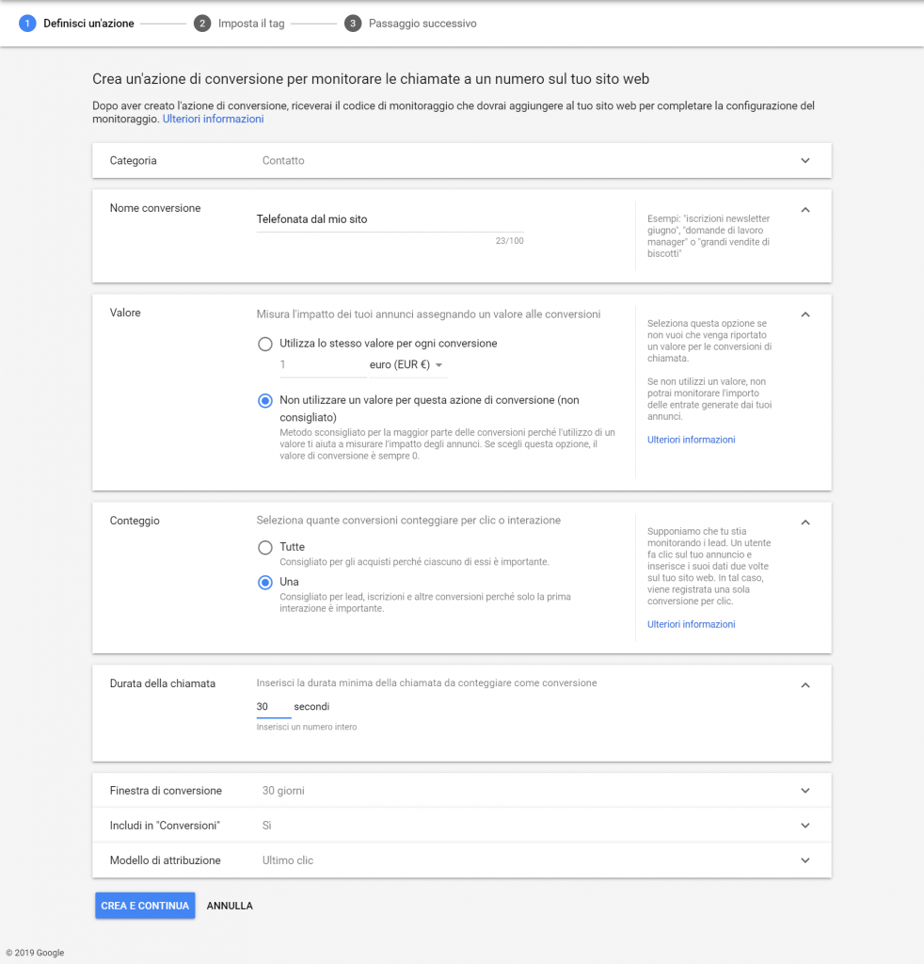Collapse the Valore section chevron

[805, 313]
